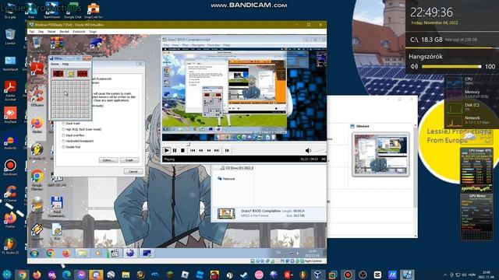Click the VirtualBox Right Control status indicator
Image resolution: width=499 pixels, height=280 pixels.
[313, 261]
